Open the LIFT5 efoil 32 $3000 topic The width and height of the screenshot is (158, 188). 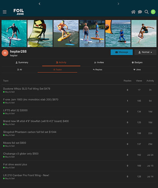(15, 110)
